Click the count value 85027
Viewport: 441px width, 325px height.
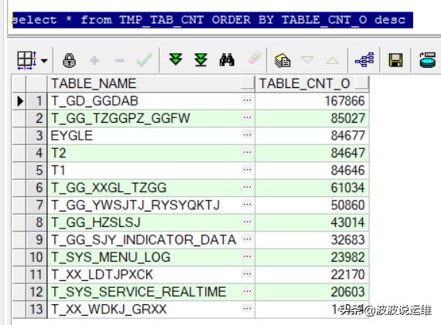coord(348,118)
